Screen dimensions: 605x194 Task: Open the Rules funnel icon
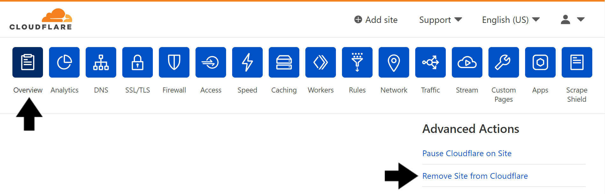tap(357, 62)
